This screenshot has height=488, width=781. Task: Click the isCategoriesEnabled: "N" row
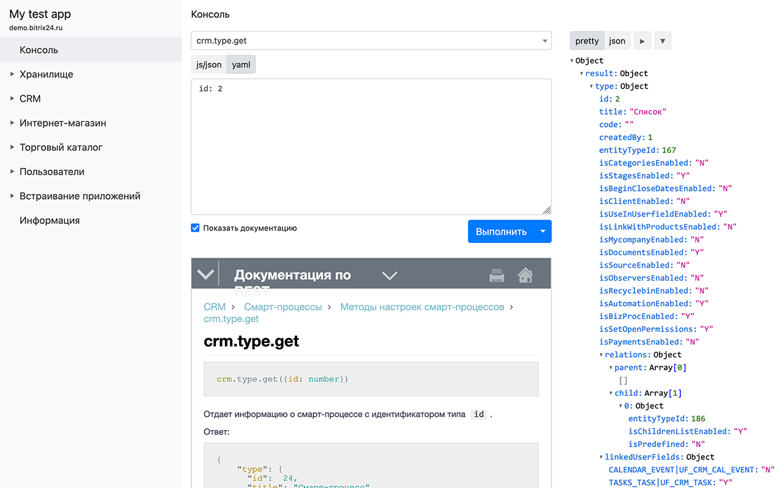tap(654, 163)
